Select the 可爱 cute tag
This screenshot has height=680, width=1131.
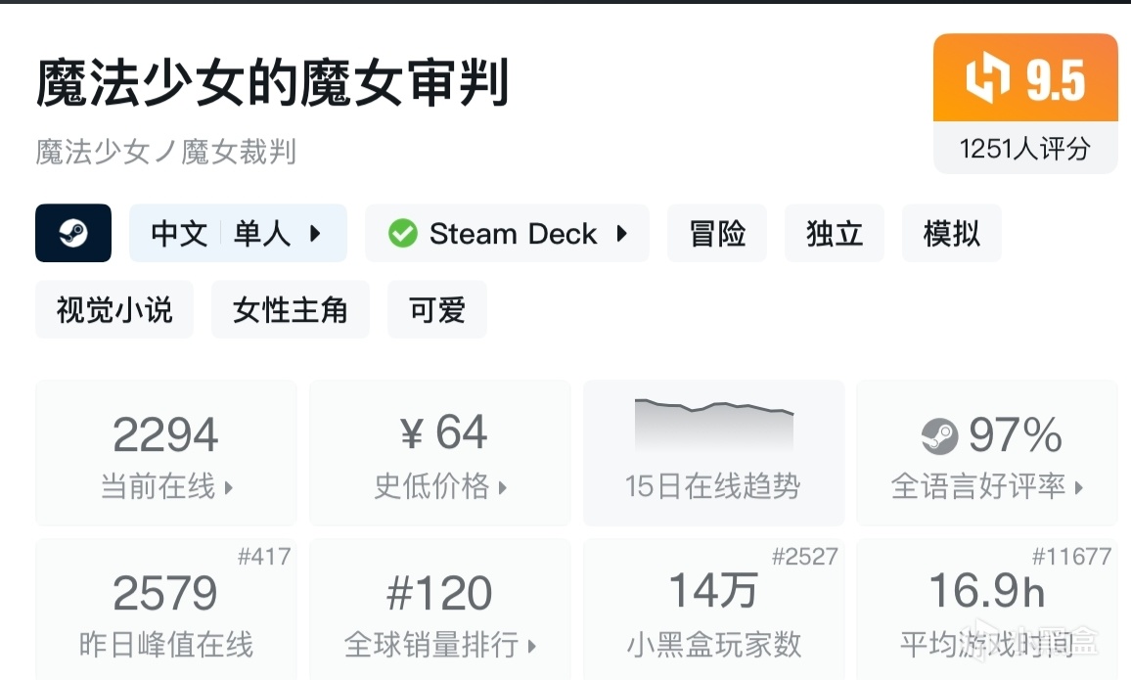coord(437,310)
